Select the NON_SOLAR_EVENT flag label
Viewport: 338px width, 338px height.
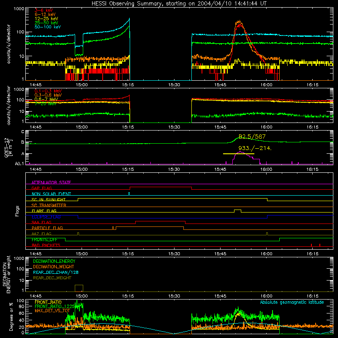point(51,194)
